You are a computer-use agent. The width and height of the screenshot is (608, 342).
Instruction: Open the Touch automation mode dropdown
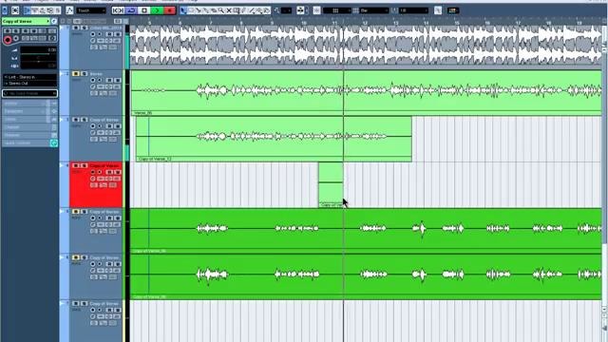(91, 10)
